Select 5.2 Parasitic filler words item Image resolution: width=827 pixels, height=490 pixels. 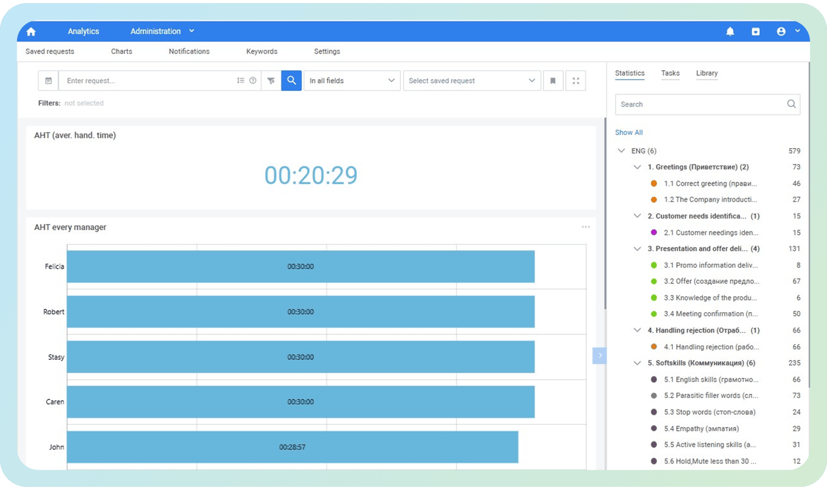pos(711,395)
